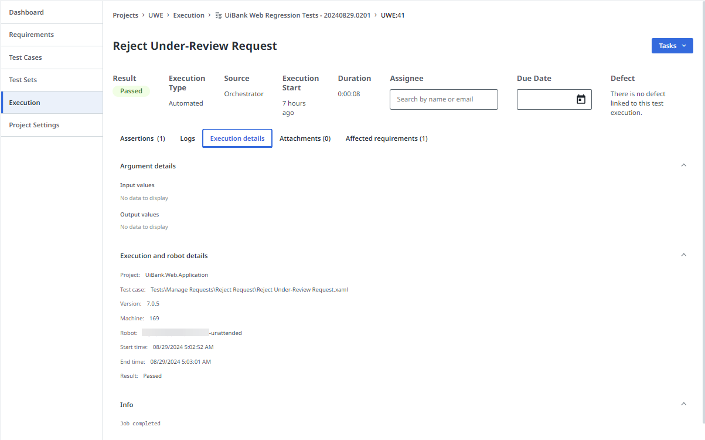Open the Due Date calendar picker icon

click(x=581, y=99)
